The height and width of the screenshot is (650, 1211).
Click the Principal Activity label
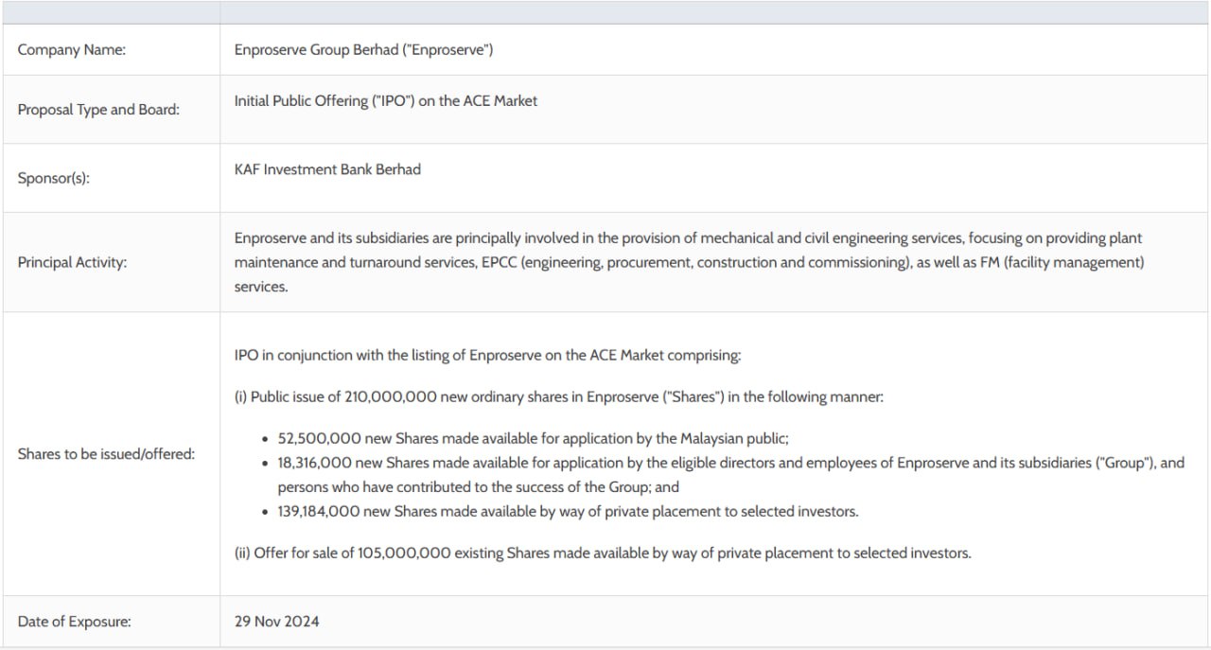click(x=72, y=262)
